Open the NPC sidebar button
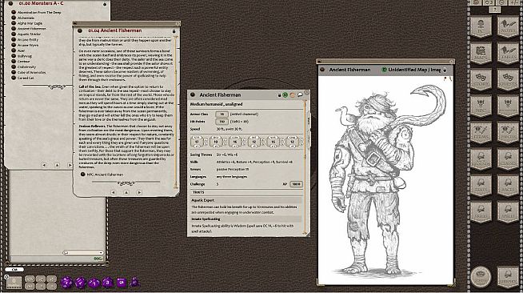 (481, 106)
